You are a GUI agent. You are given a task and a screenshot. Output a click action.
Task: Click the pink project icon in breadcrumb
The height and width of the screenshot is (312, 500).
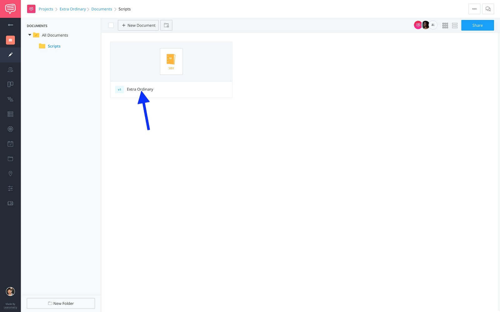pos(31,9)
